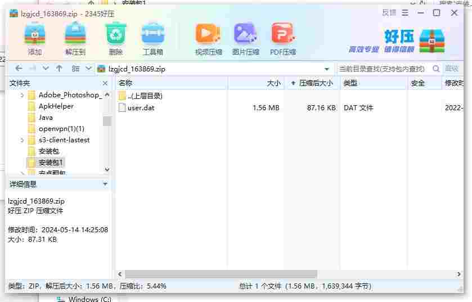
Task: Click the lzgjcd_163869.zip address path text
Action: coord(137,69)
